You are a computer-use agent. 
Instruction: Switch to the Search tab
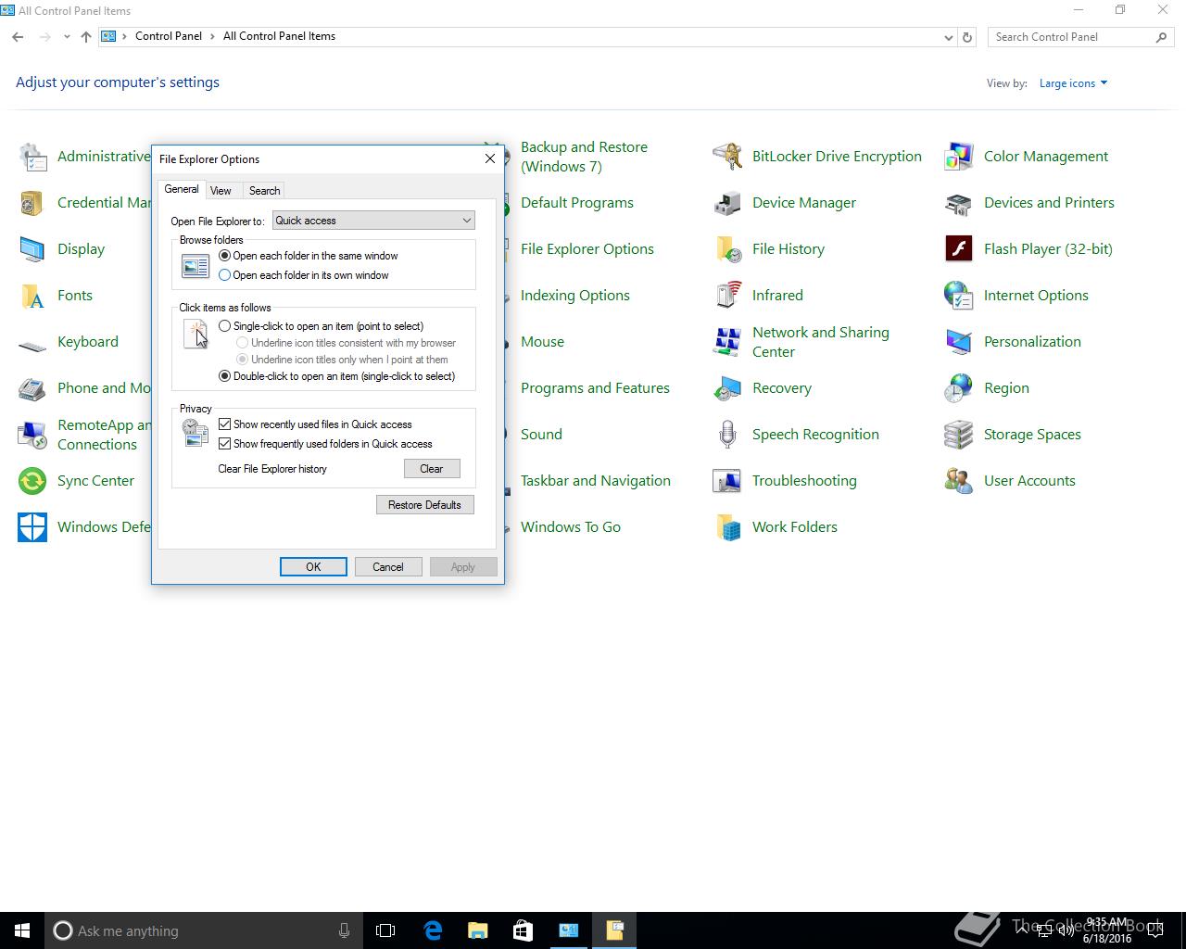click(x=264, y=191)
